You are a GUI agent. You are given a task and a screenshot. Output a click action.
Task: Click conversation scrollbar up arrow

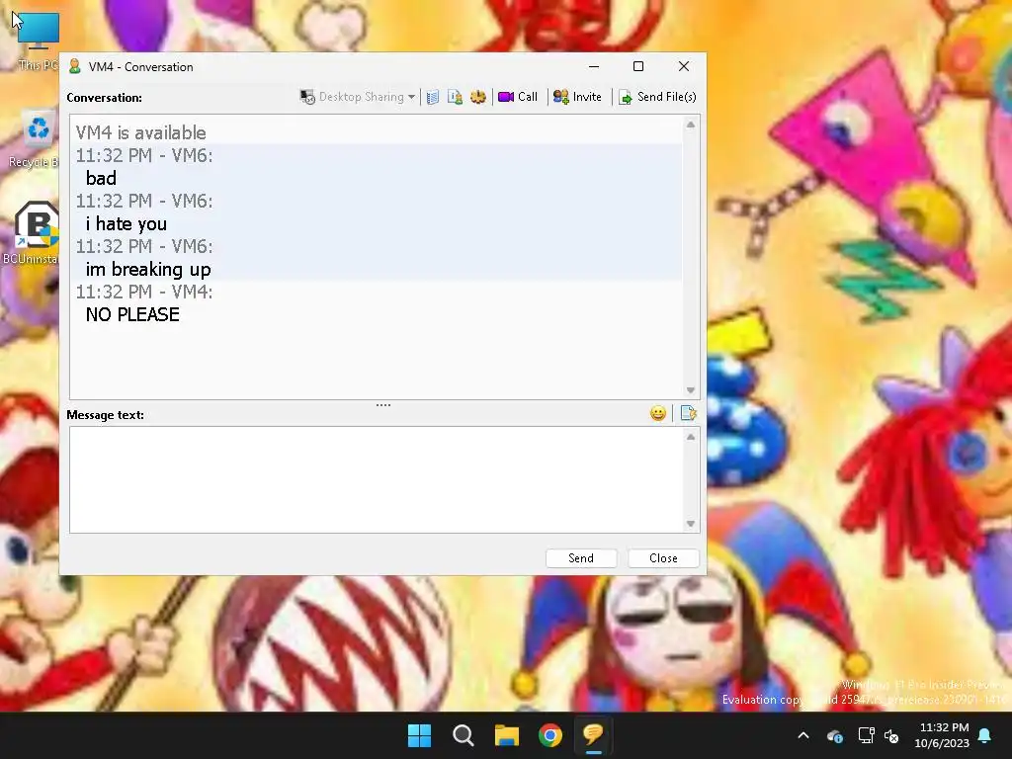[691, 125]
